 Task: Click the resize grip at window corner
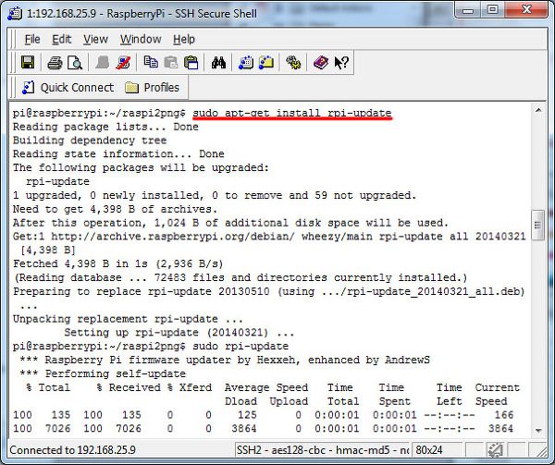(540, 450)
